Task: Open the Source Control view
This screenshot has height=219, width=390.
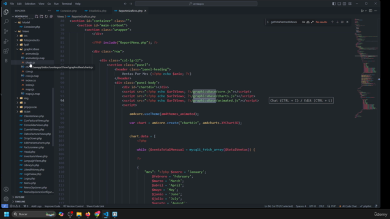Action: [6, 31]
